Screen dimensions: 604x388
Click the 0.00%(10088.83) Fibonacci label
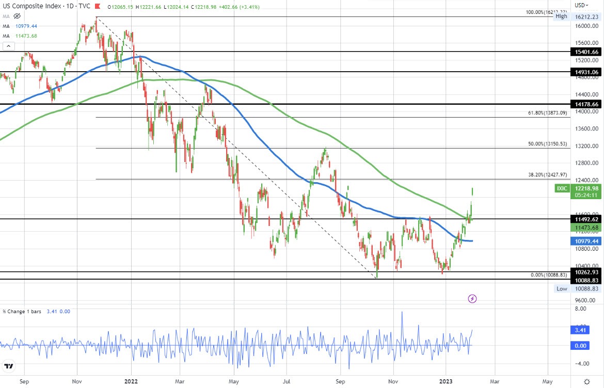tap(549, 275)
